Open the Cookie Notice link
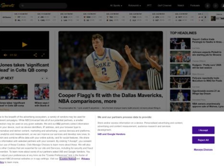 68,159
